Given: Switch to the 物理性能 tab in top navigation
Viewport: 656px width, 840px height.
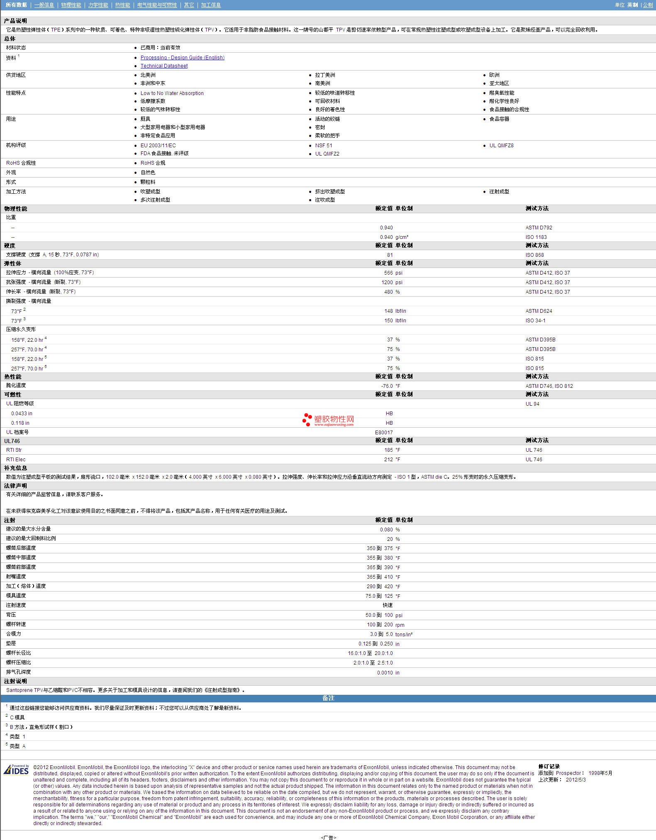Looking at the screenshot, I should tap(71, 5).
